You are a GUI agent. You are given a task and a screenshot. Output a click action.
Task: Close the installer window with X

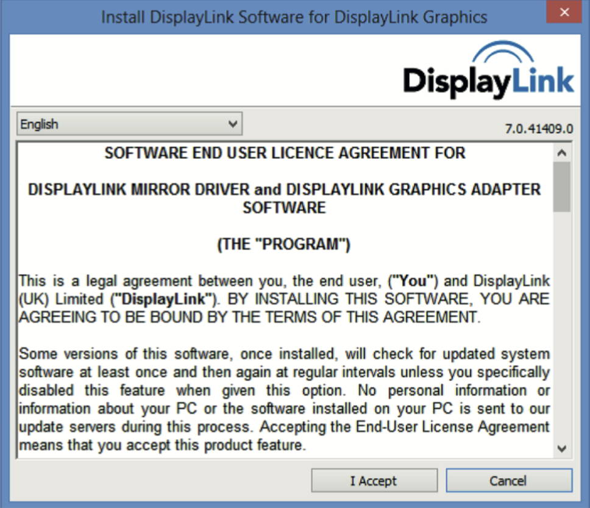[x=564, y=12]
